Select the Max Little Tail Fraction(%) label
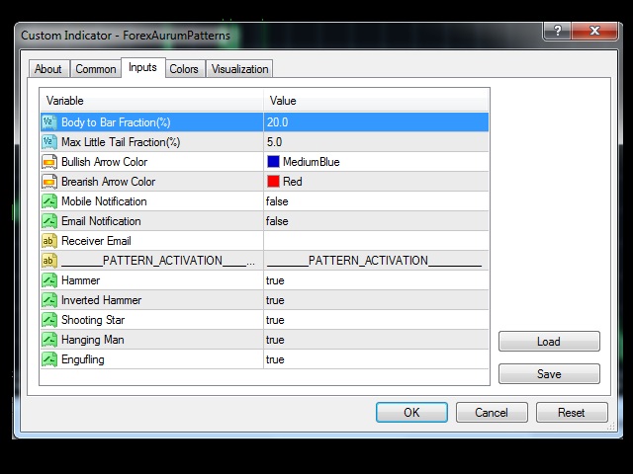 click(121, 142)
